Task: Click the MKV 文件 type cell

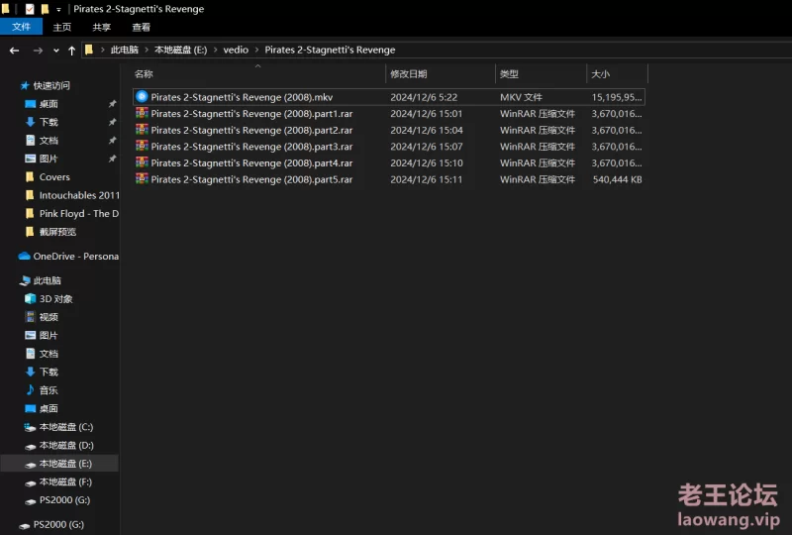Action: [x=521, y=97]
